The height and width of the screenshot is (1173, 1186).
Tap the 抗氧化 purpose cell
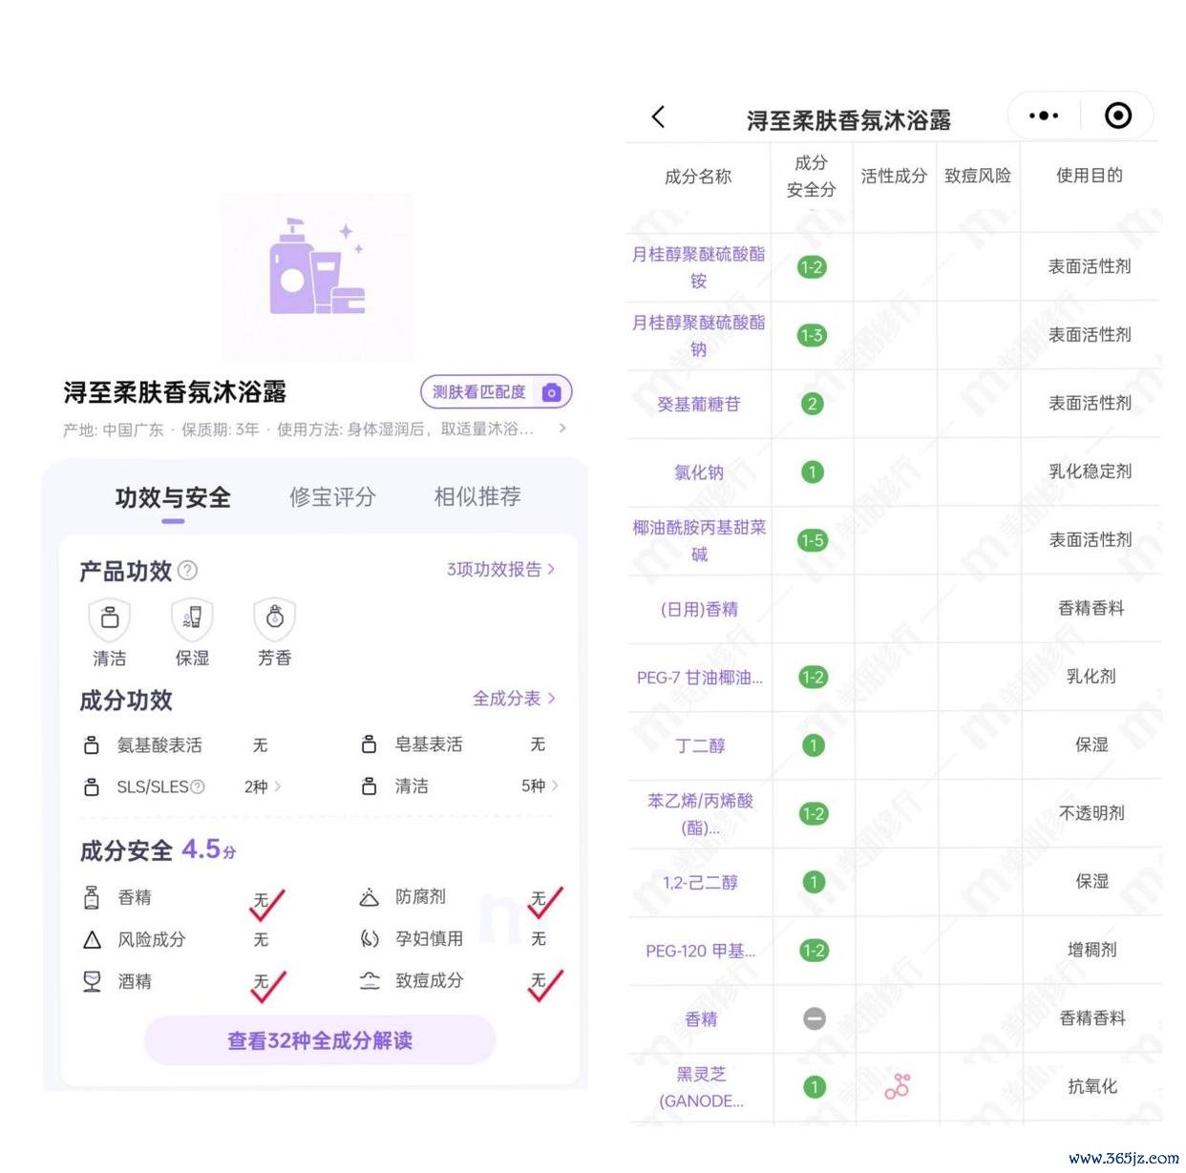(1092, 1086)
